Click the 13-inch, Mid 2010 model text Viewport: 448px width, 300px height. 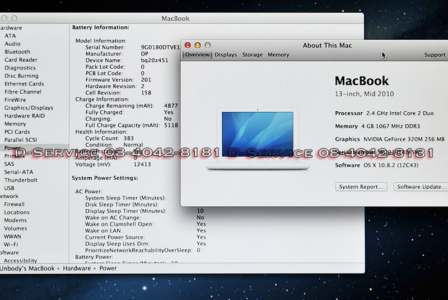coord(365,94)
